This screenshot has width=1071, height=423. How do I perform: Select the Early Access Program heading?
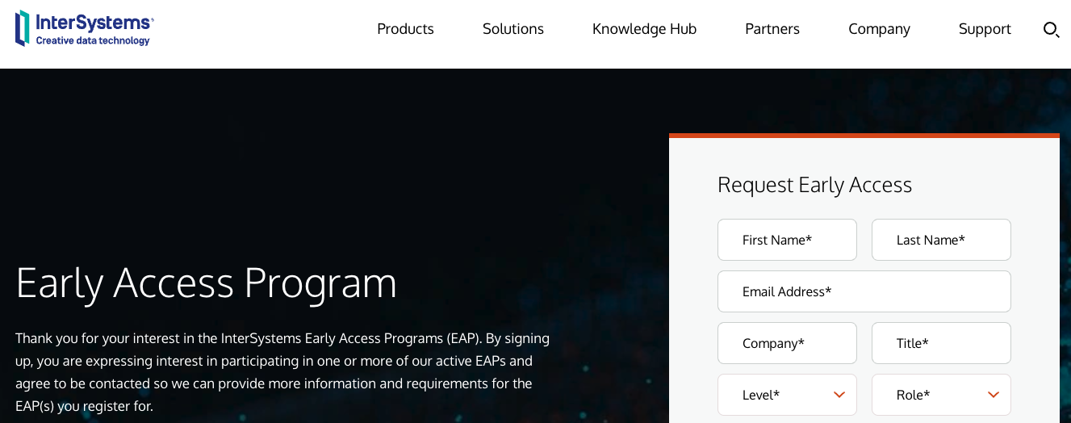(207, 283)
